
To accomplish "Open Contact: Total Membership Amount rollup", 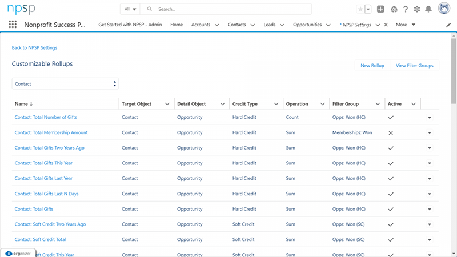I will point(51,132).
